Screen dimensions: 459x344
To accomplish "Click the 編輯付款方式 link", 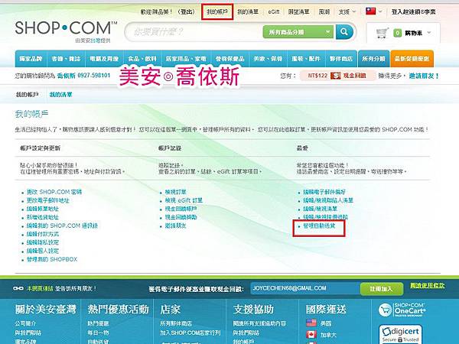I will pos(43,234).
